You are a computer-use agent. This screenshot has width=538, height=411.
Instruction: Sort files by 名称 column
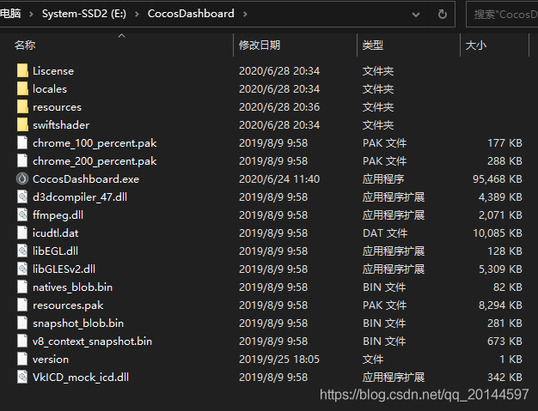coord(25,45)
